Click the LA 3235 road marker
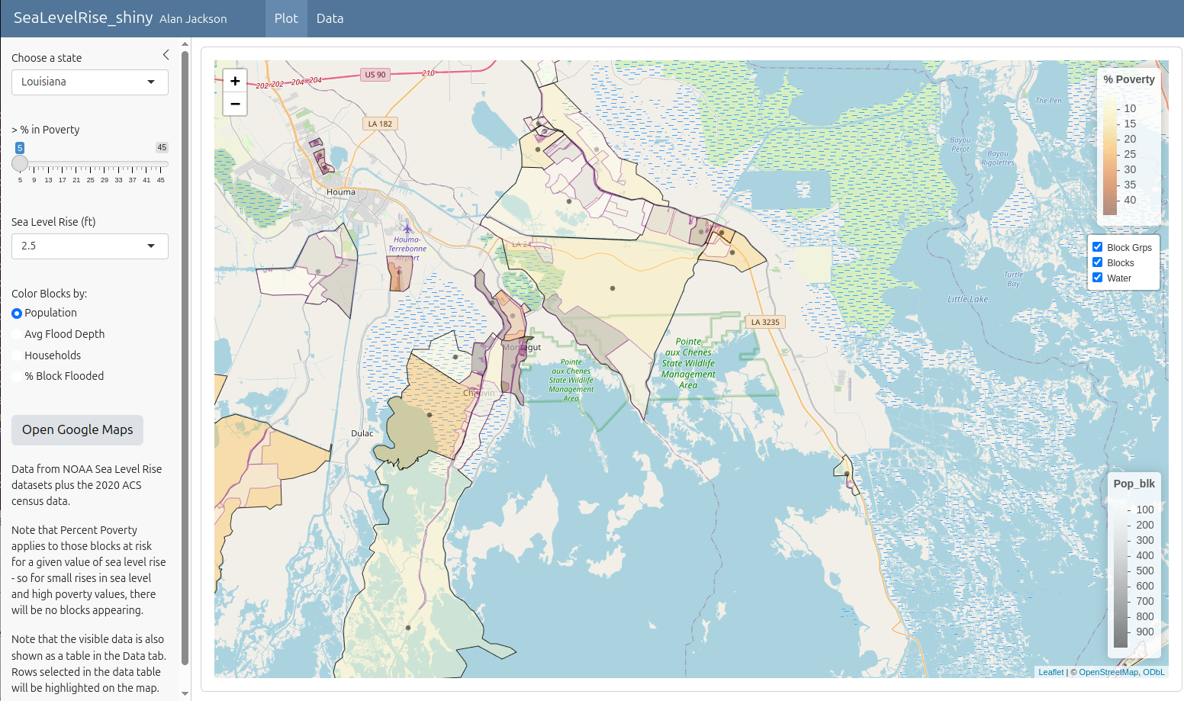Screen dimensions: 1184x701 [765, 322]
